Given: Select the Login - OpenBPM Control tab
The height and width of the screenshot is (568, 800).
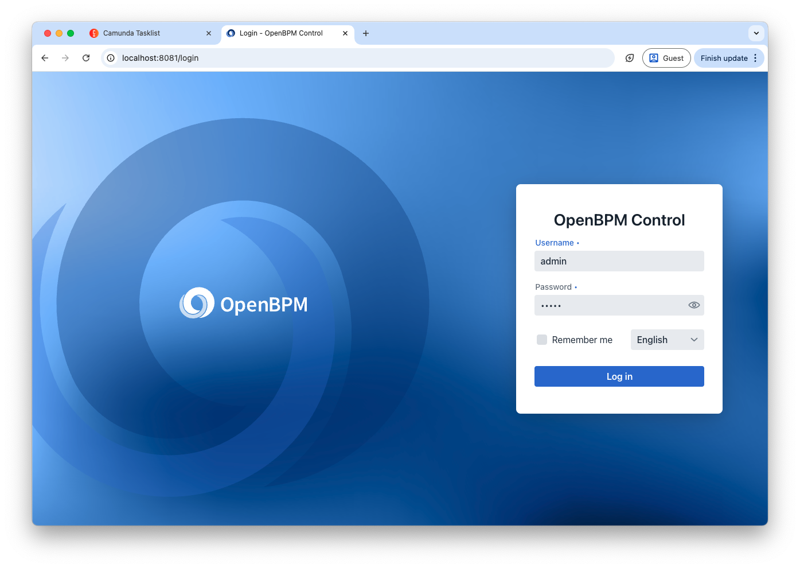Looking at the screenshot, I should click(287, 33).
